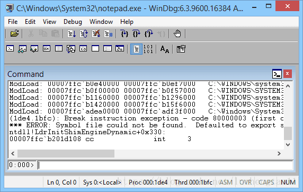Toggle Source Mode Off (101) button
The width and height of the screenshot is (303, 192).
point(148,49)
